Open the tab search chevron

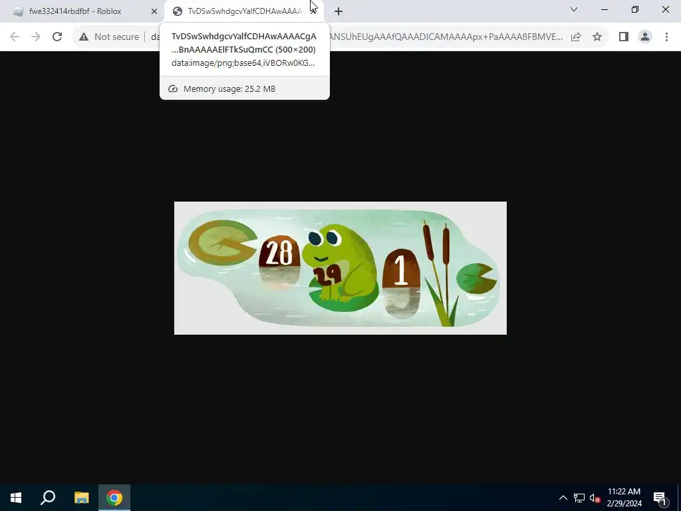[x=574, y=9]
